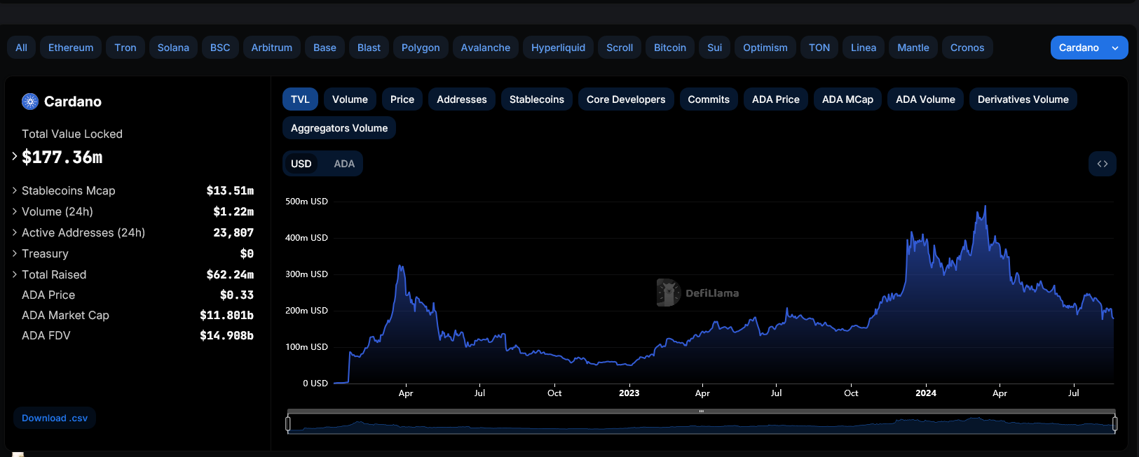The height and width of the screenshot is (457, 1139).
Task: Toggle the ADA Price metric
Action: (x=775, y=99)
